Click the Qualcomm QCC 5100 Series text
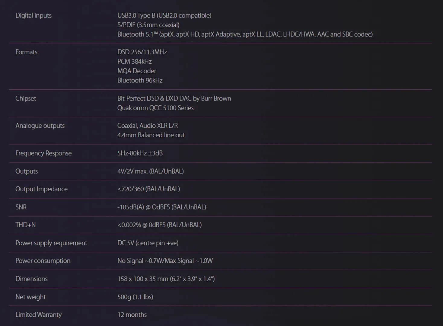This screenshot has width=443, height=326. click(155, 108)
